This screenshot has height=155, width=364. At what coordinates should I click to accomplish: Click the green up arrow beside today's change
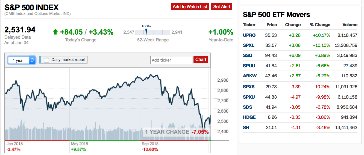(55, 32)
